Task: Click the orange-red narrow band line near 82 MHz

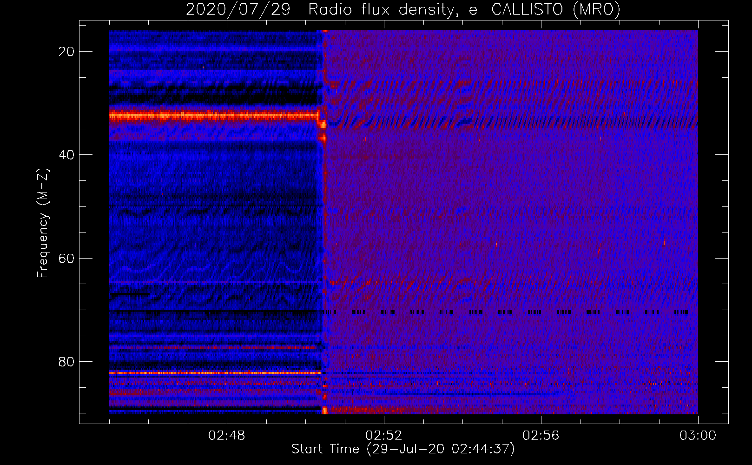Action: (x=215, y=372)
